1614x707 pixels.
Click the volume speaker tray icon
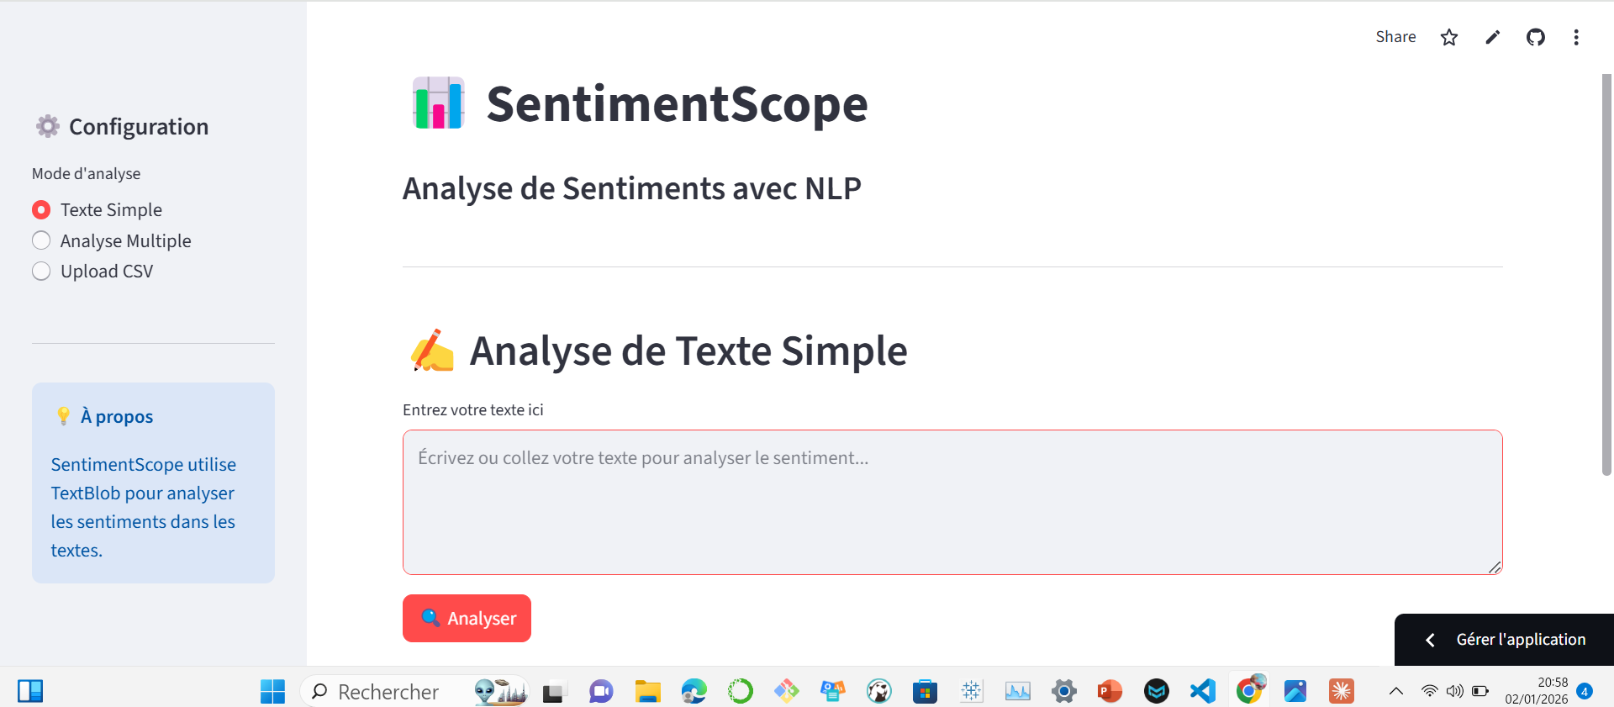tap(1454, 691)
